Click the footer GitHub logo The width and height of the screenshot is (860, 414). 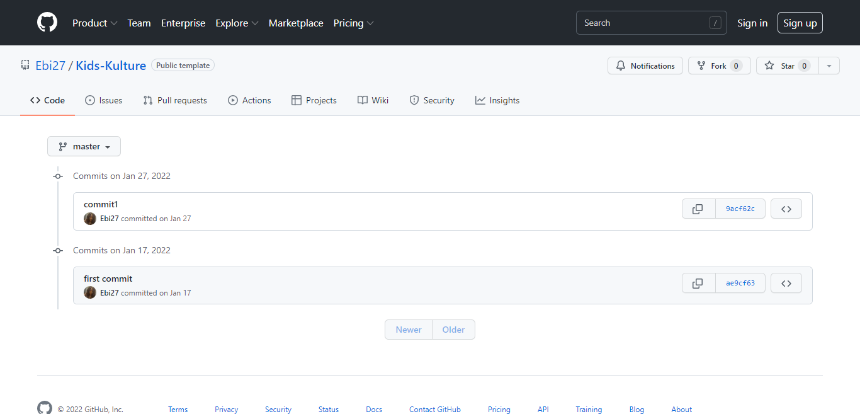45,408
